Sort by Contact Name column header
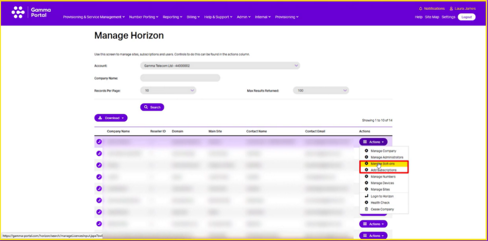Screen dimensions: 488x241 point(256,131)
